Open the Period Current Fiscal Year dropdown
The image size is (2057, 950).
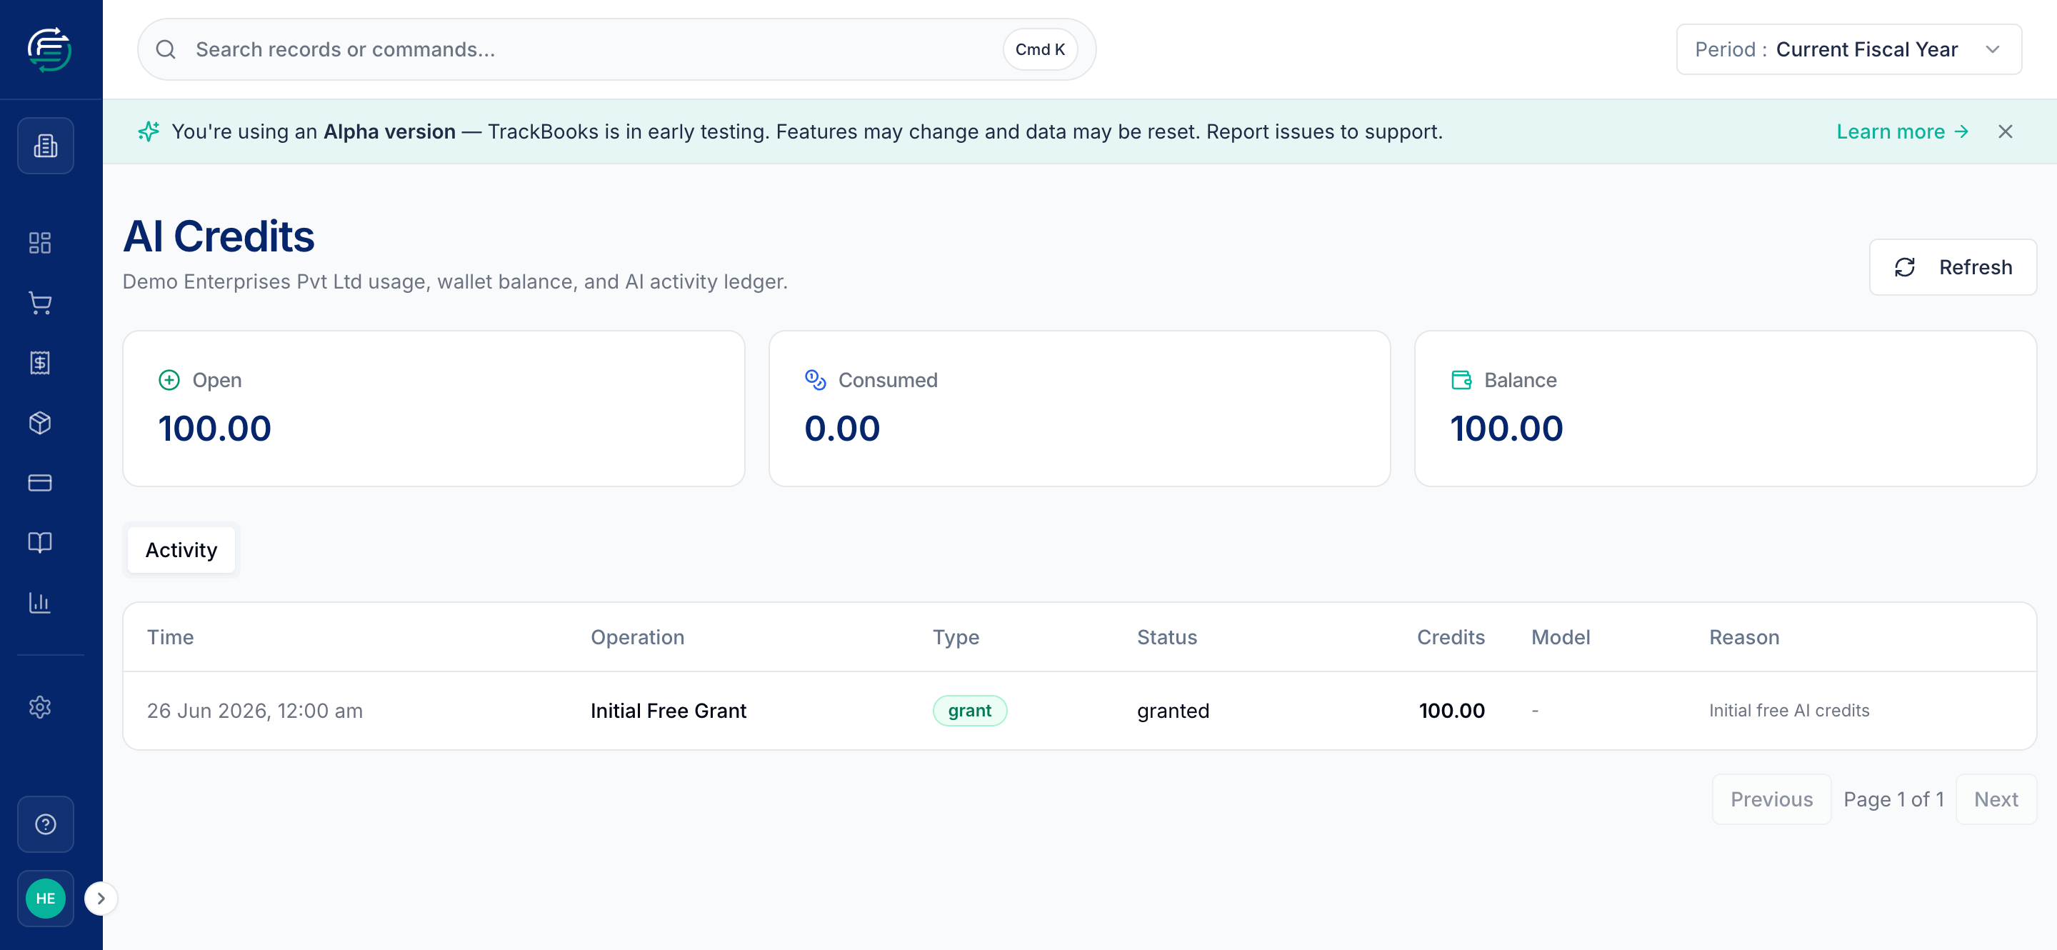pos(1848,49)
